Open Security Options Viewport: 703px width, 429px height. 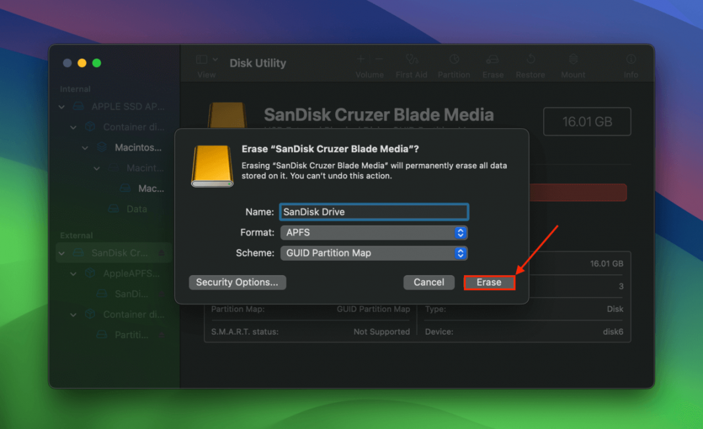(237, 282)
